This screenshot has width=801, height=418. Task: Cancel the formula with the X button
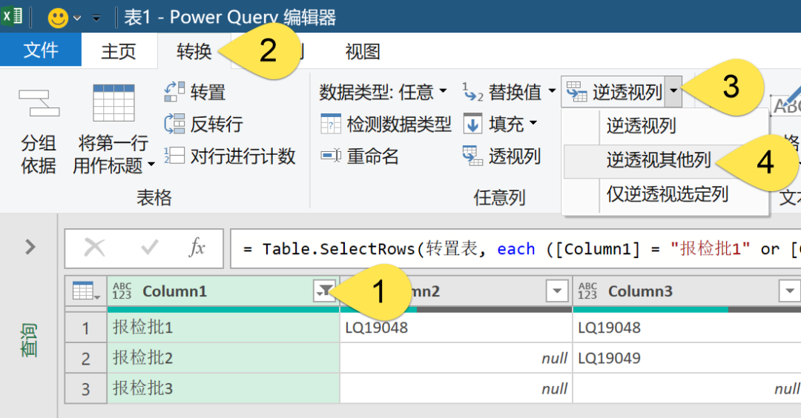94,248
